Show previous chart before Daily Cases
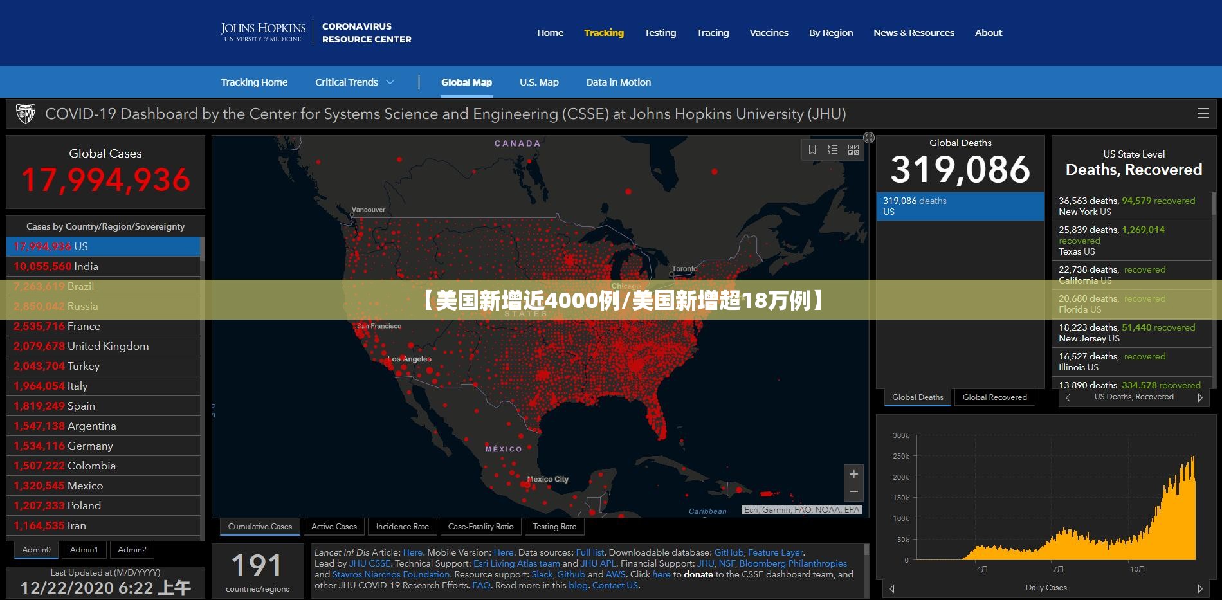Viewport: 1222px width, 600px height. click(x=892, y=588)
